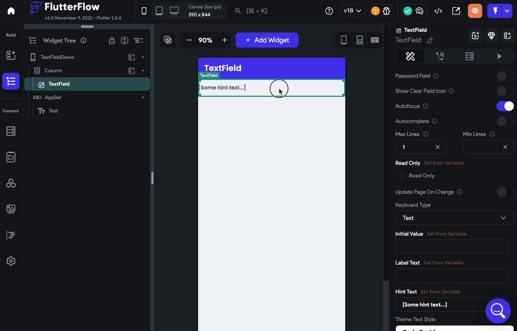
Task: Clear the Max Lines value
Action: pyautogui.click(x=438, y=147)
